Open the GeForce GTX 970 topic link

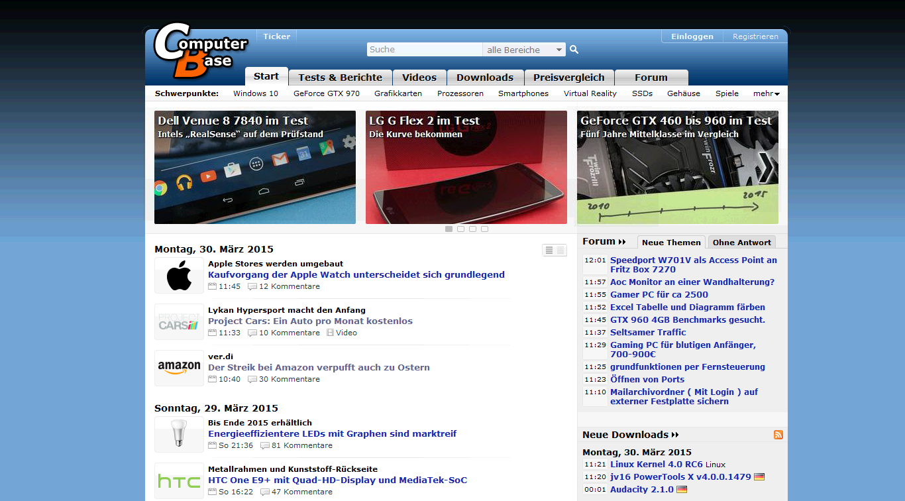coord(327,93)
